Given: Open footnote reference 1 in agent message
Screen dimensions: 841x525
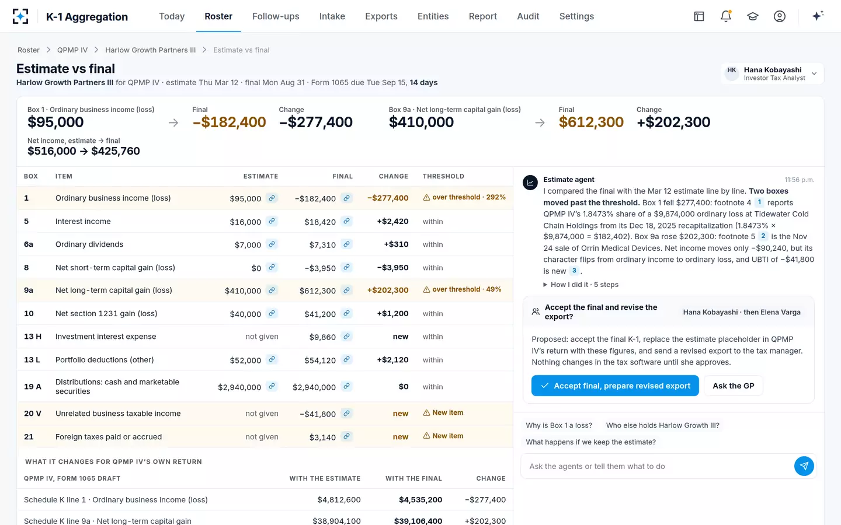Looking at the screenshot, I should tap(759, 202).
